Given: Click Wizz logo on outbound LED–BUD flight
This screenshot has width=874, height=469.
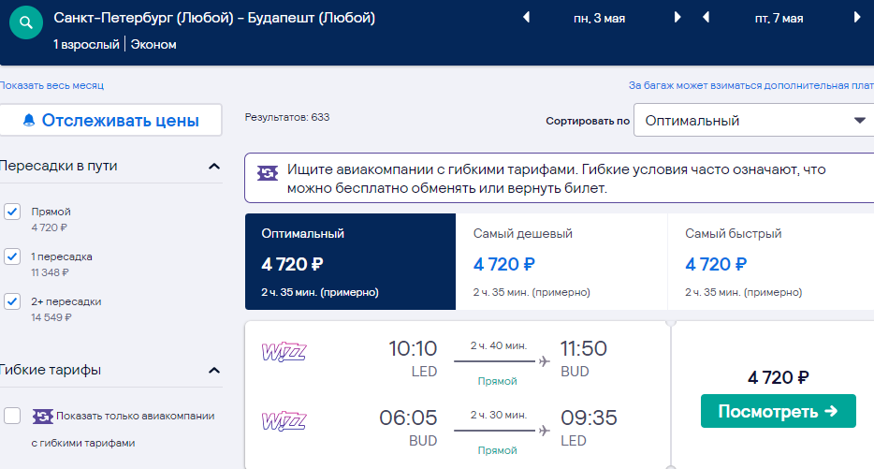Looking at the screenshot, I should (x=284, y=352).
